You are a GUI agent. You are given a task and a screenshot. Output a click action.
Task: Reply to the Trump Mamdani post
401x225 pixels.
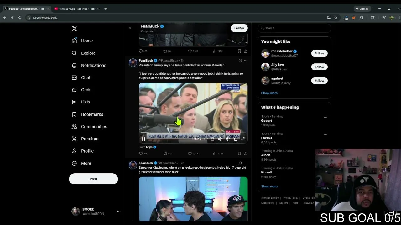[143, 153]
